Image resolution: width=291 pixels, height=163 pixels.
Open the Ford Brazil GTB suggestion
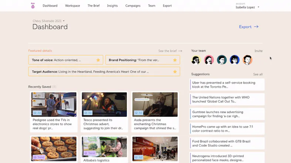tap(227, 143)
